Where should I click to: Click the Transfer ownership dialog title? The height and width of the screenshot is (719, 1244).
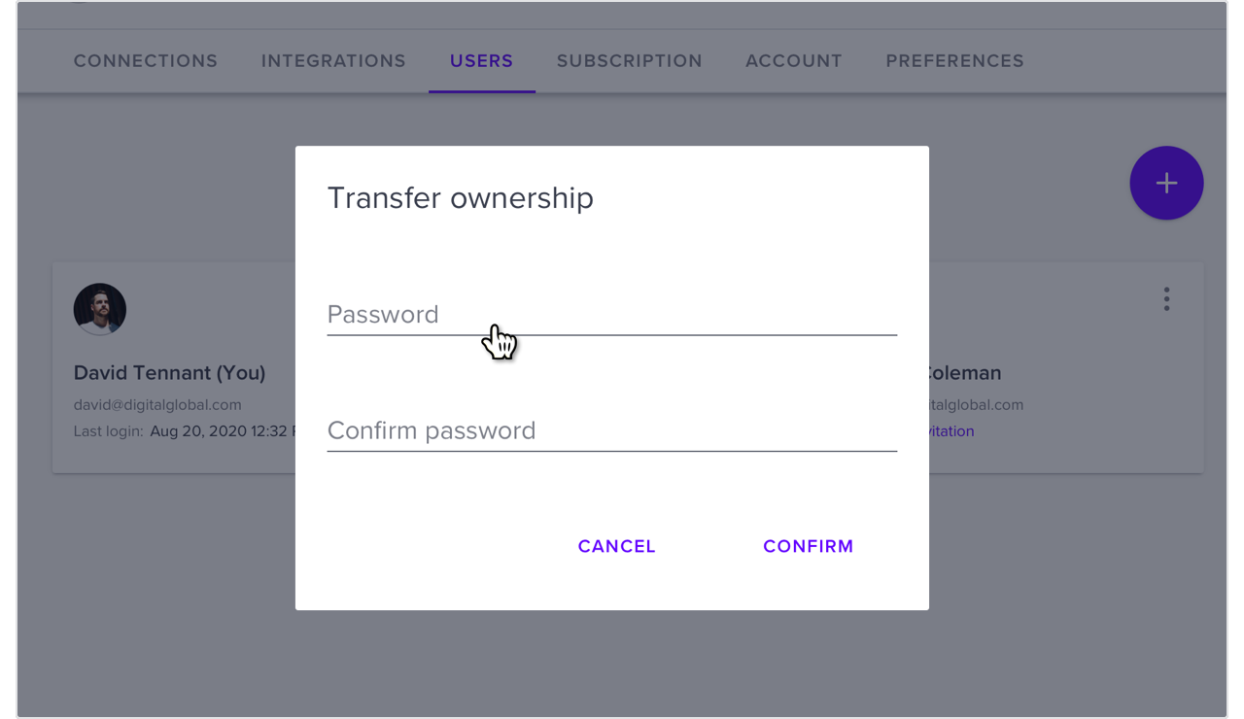pos(460,198)
